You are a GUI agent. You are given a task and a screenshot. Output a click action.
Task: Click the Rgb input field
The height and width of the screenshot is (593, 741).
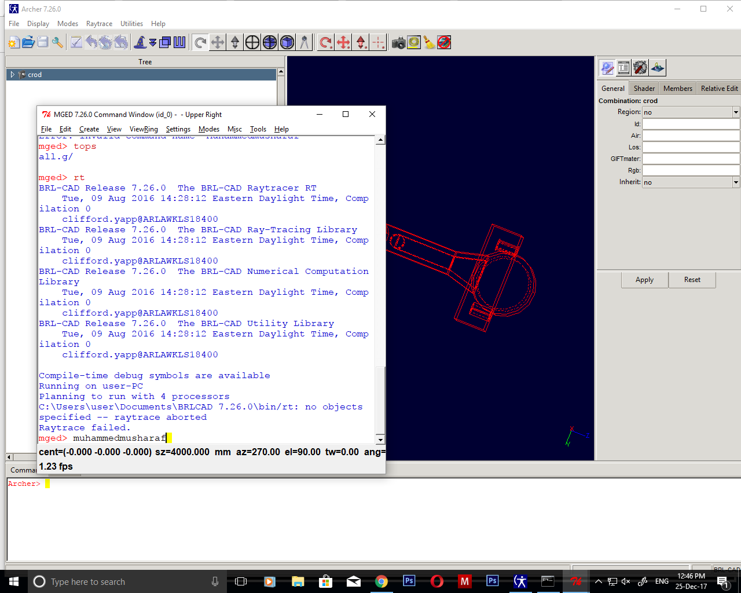click(x=691, y=170)
